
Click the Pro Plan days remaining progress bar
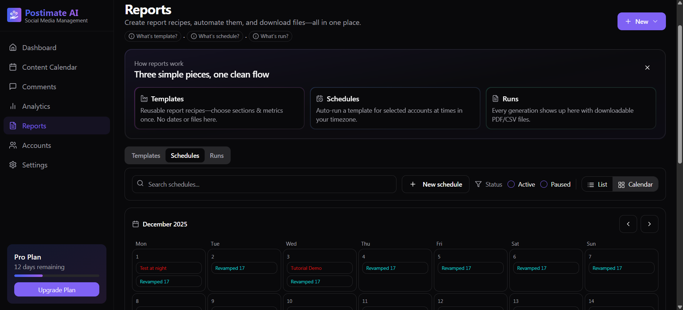57,276
